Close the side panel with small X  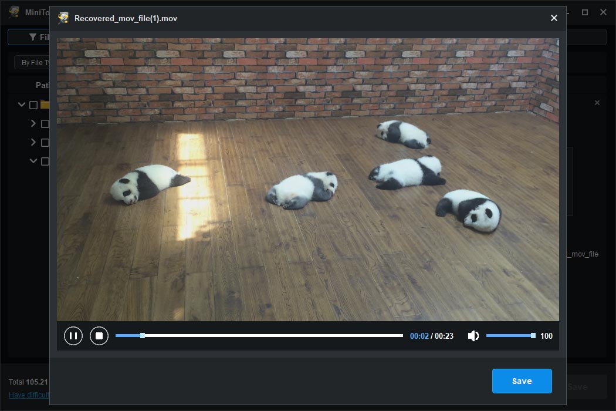(597, 103)
